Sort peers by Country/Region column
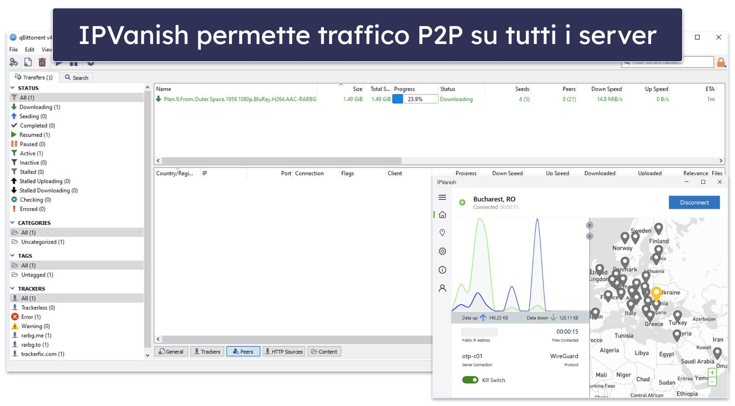This screenshot has width=735, height=406. [175, 173]
